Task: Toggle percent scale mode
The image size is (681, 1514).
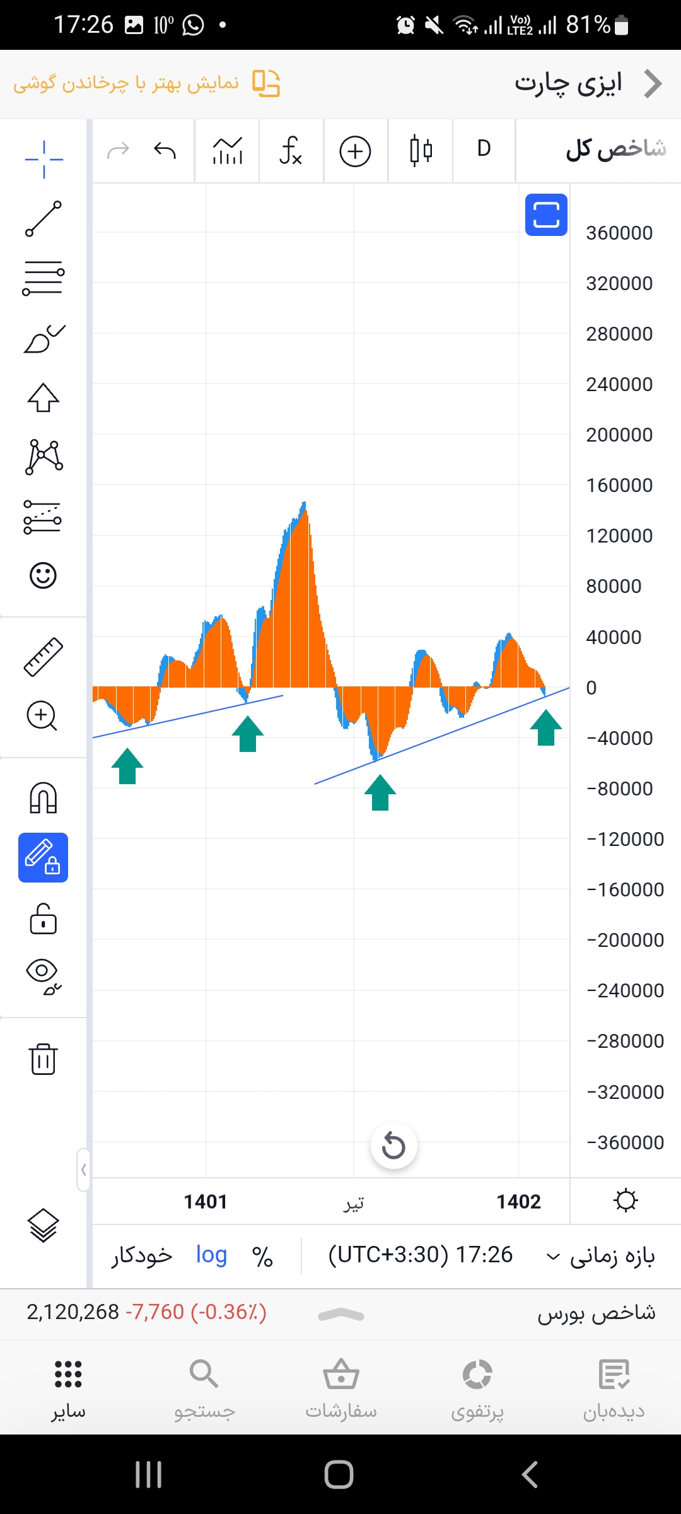Action: (262, 1256)
